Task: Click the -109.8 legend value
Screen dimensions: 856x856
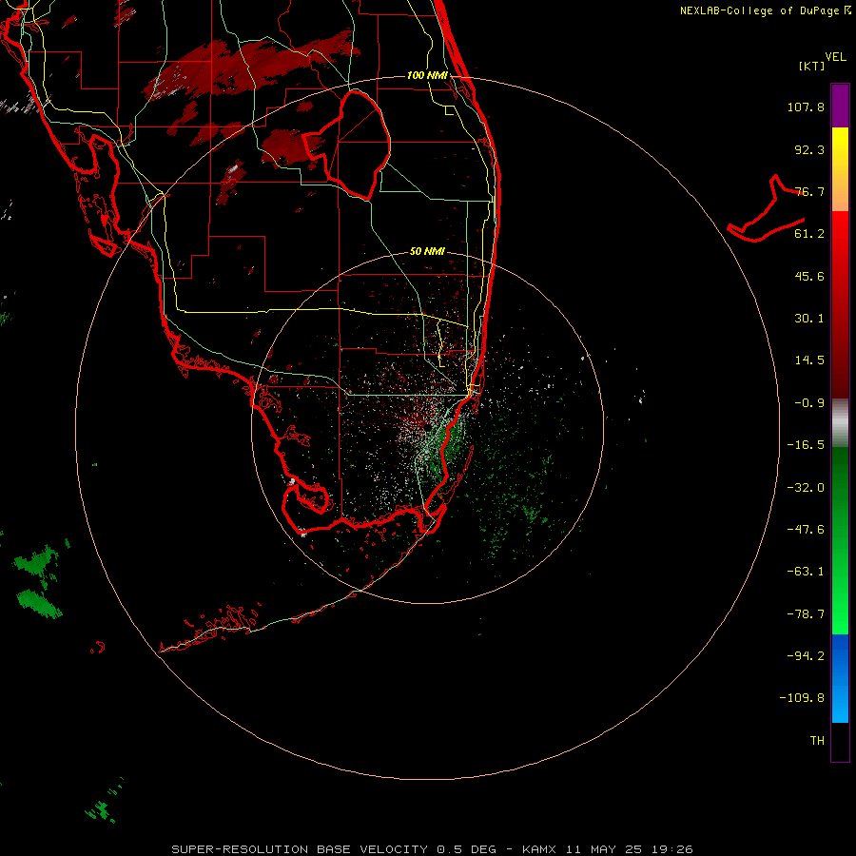Action: 802,698
